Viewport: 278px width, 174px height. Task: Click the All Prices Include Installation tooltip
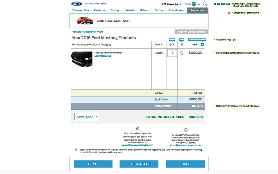pos(197,40)
